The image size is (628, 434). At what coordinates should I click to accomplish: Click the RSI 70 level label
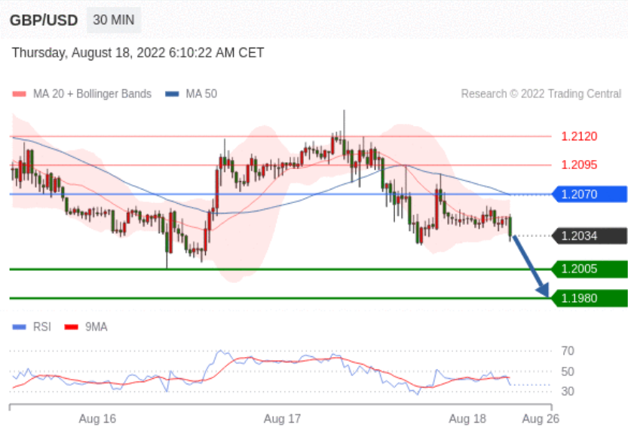[568, 351]
